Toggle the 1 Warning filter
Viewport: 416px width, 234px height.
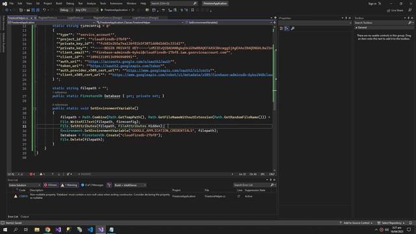point(69,185)
